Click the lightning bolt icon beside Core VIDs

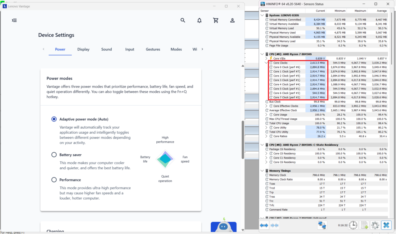pyautogui.click(x=271, y=58)
